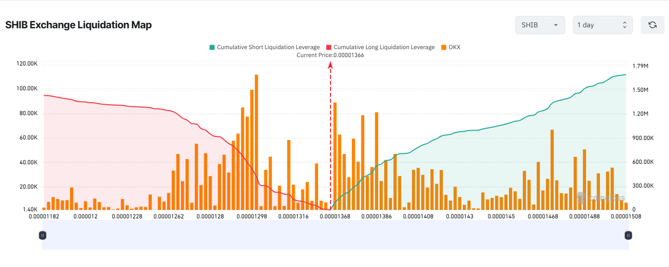Click the 0.00001262 x-axis label
669x267 pixels.
coord(169,216)
